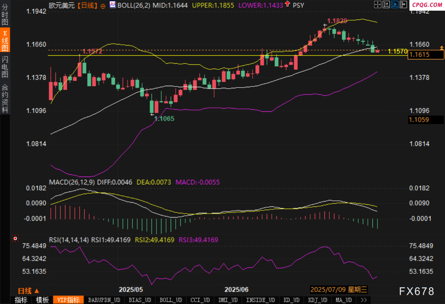The image size is (445, 304).
Task: Apply the BOLL_UD indicator
Action: click(x=171, y=300)
